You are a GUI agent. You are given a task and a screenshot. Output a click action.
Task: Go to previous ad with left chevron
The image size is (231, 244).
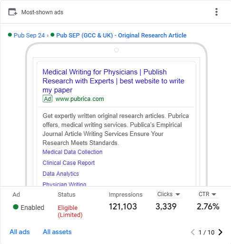[x=192, y=232]
